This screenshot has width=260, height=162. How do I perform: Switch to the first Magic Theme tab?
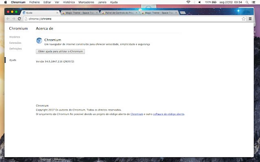click(80, 13)
